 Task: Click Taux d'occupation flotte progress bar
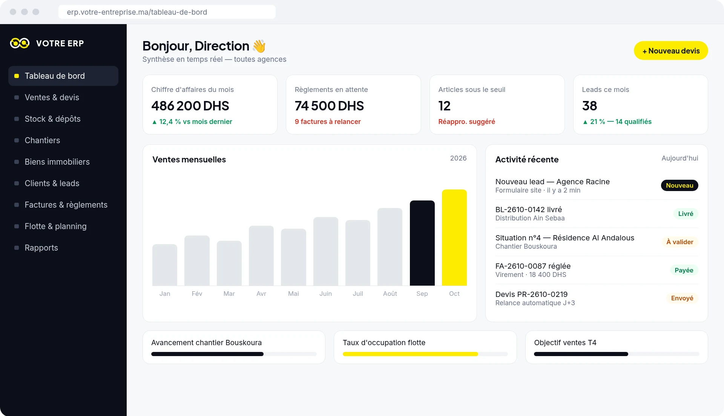tap(425, 354)
